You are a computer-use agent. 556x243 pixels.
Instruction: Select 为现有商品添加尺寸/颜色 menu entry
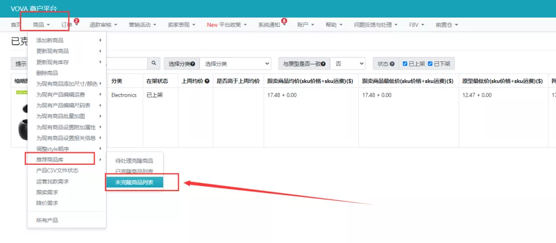(x=66, y=84)
